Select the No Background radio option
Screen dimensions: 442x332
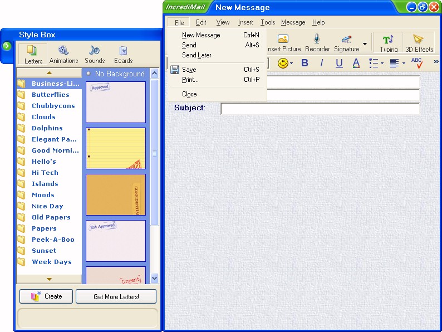[x=89, y=74]
